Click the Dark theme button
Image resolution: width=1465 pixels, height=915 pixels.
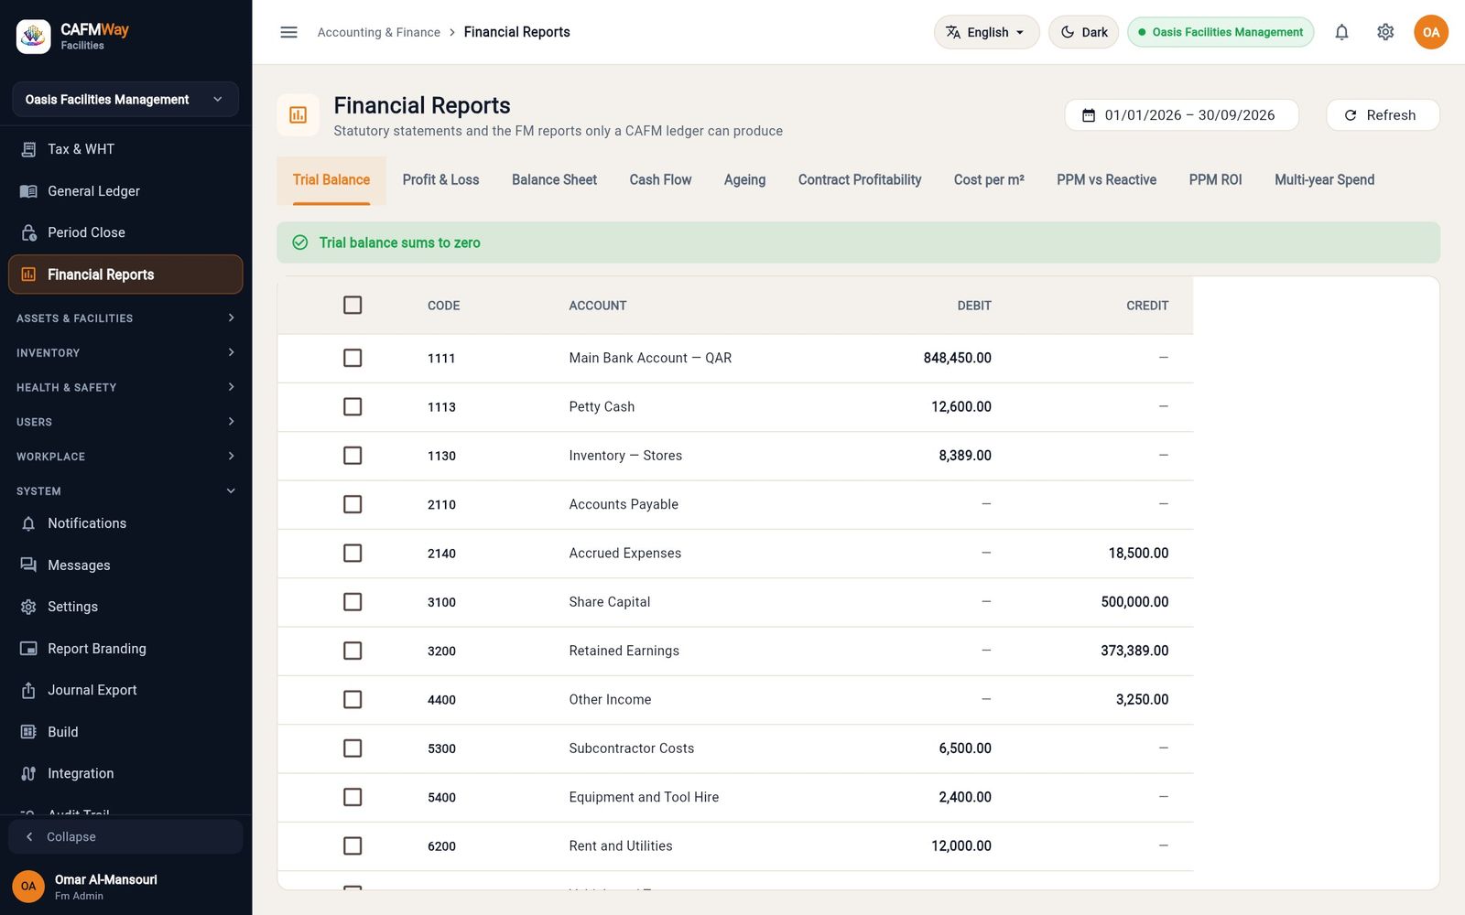[1083, 32]
